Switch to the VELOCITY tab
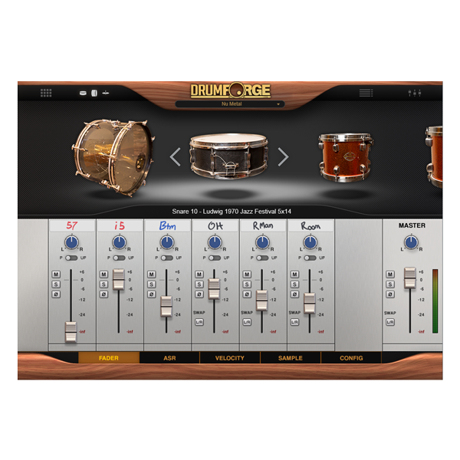The image size is (460, 460). [230, 358]
